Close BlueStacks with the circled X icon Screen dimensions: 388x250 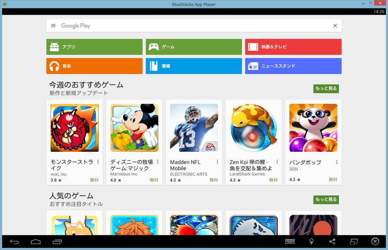375,242
